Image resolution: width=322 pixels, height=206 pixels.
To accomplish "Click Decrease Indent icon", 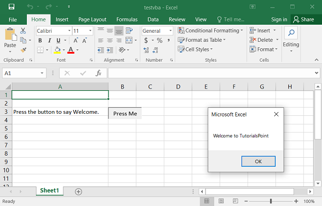I will pyautogui.click(x=101, y=50).
